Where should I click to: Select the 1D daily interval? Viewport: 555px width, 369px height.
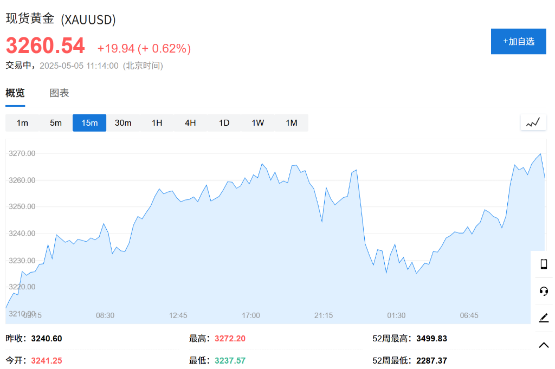(x=224, y=123)
